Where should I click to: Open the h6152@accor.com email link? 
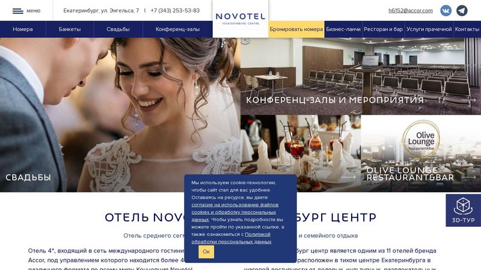[x=411, y=11]
